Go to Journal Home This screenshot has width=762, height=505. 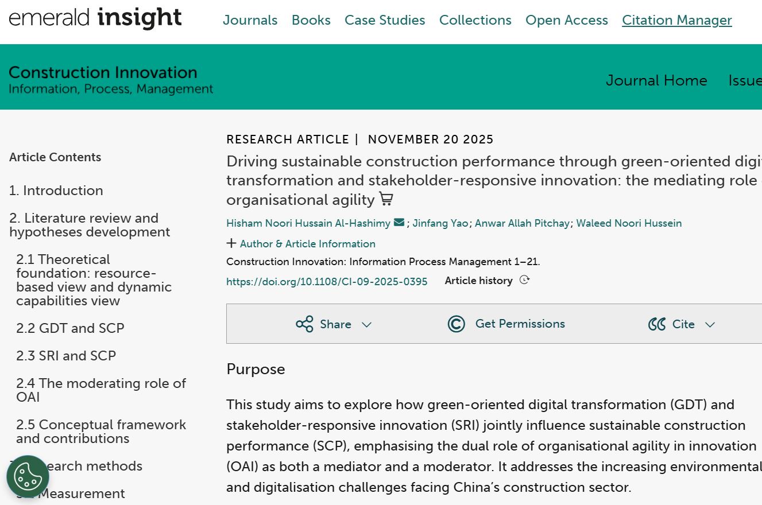pos(656,80)
